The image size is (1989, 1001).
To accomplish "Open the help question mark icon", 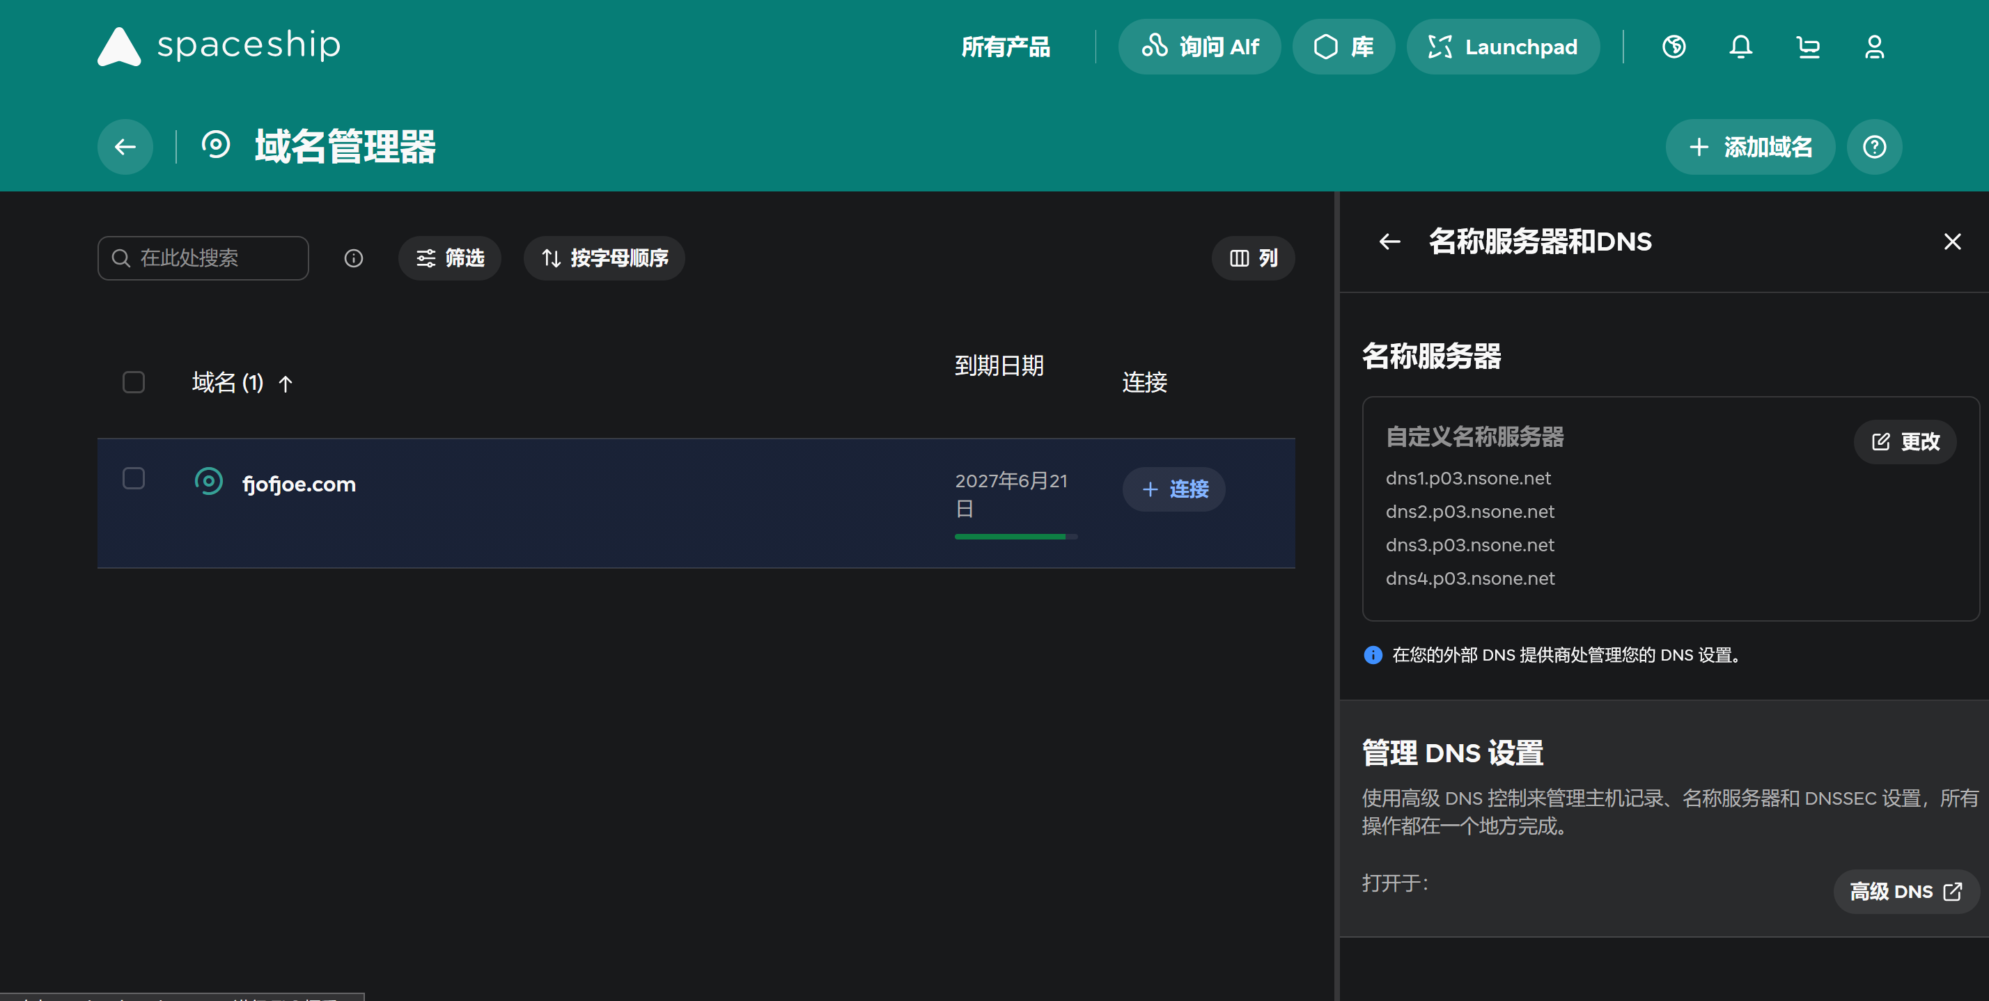I will pyautogui.click(x=1875, y=147).
